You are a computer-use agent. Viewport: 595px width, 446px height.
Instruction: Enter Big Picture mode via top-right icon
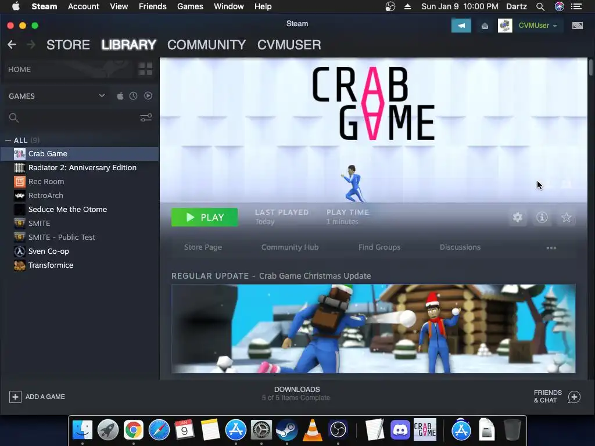577,26
